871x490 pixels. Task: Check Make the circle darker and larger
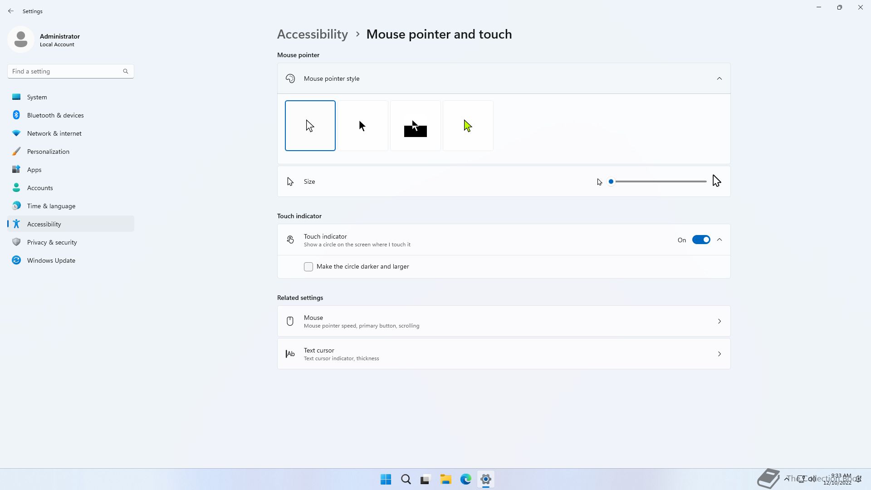pos(308,267)
